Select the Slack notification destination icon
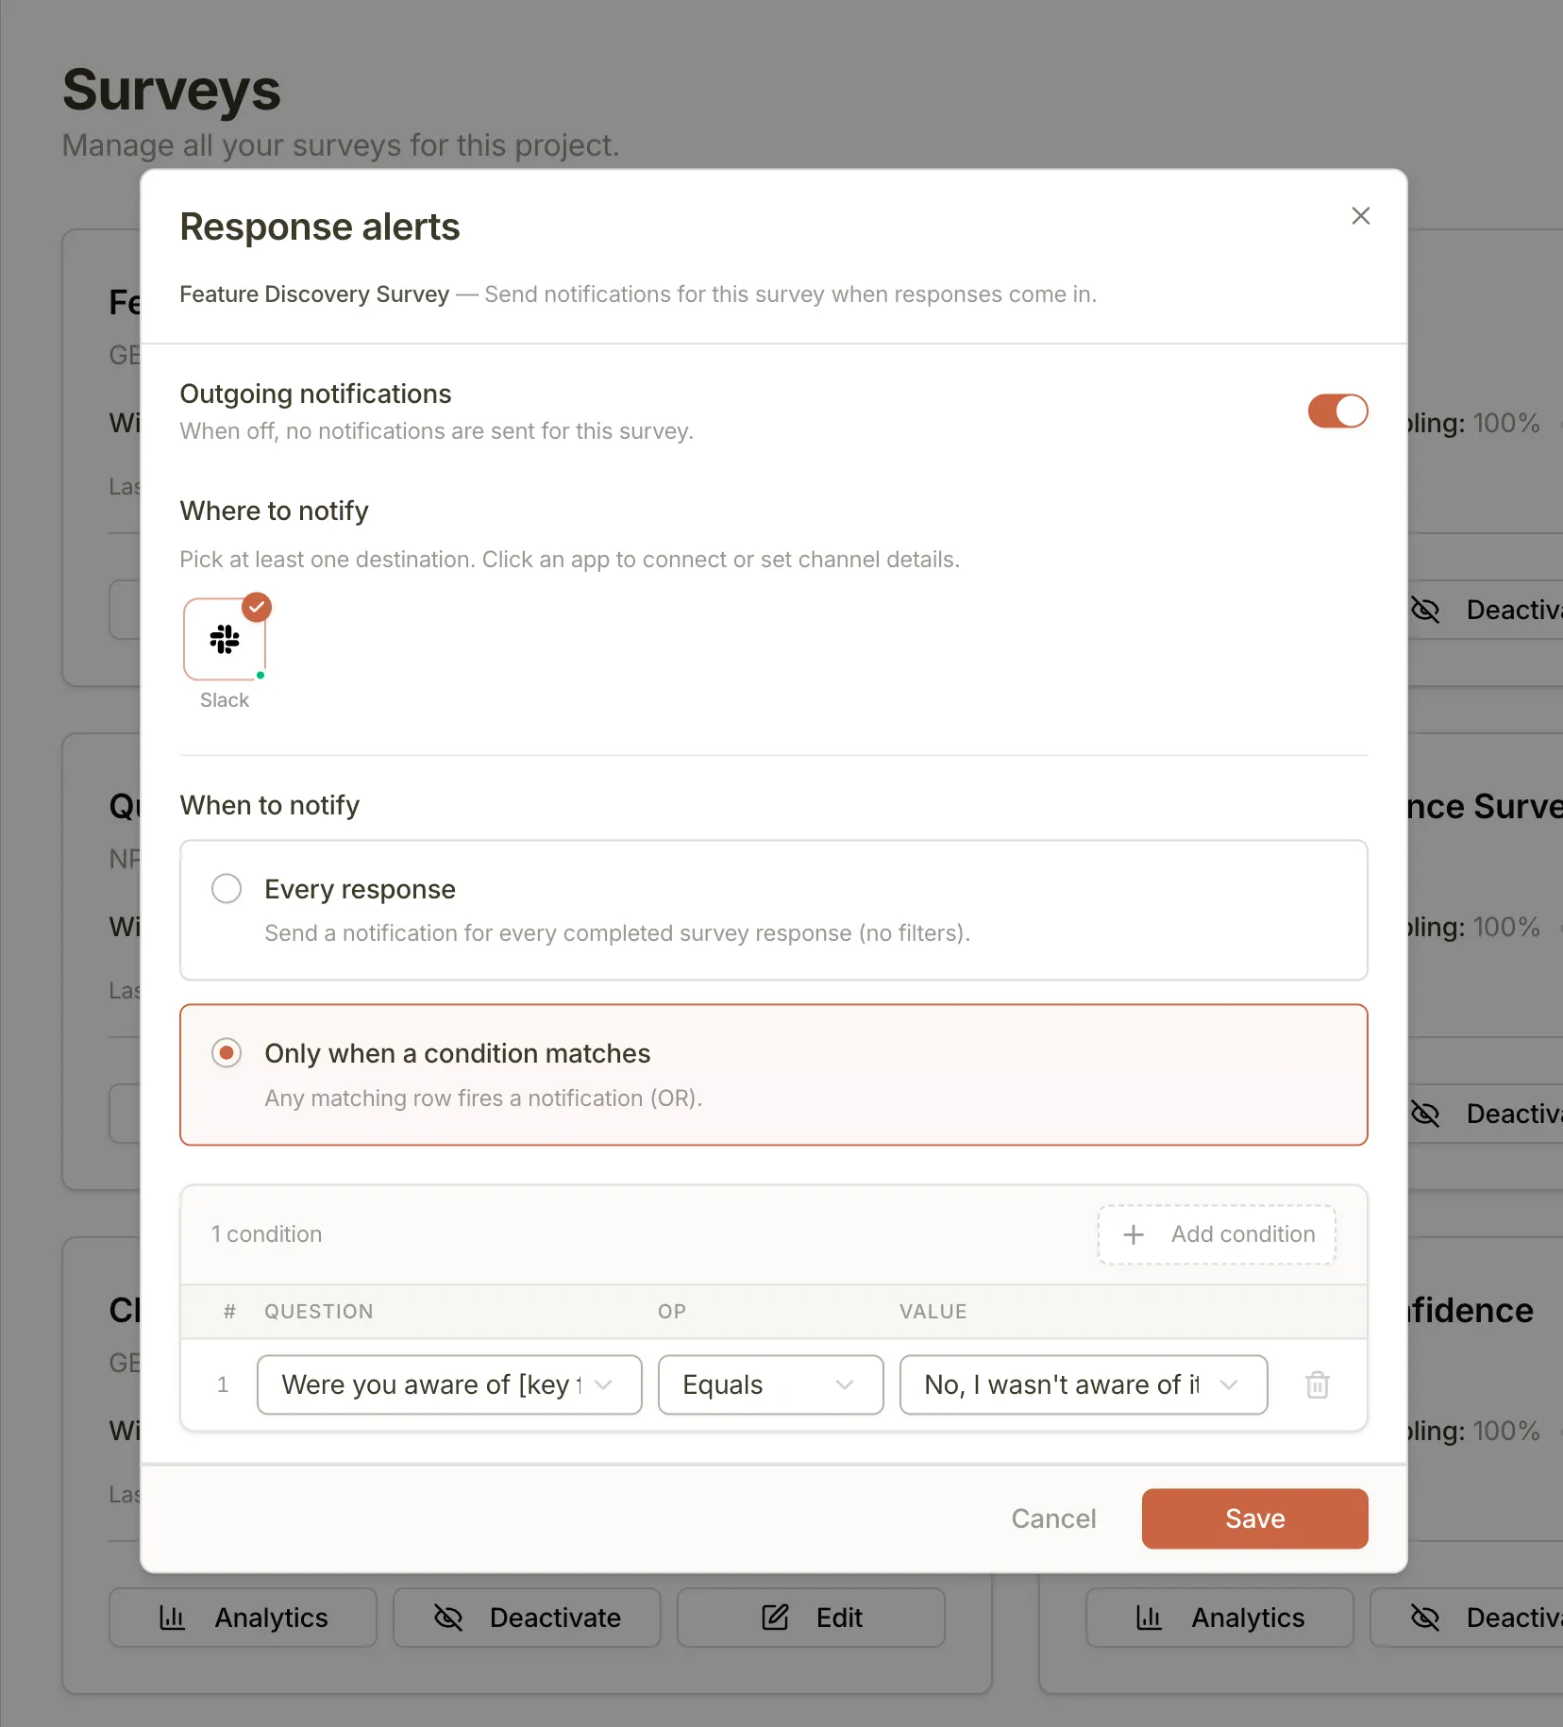 click(225, 639)
